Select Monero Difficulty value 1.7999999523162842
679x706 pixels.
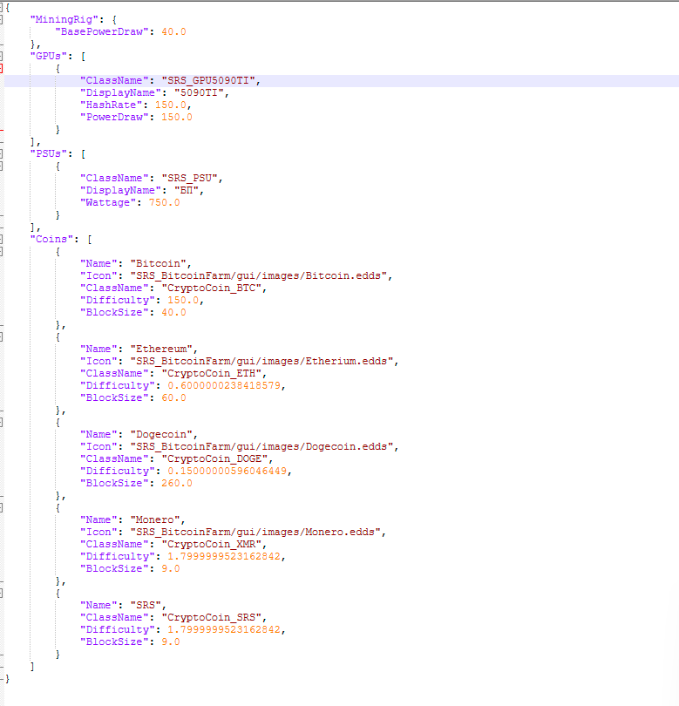pos(224,556)
